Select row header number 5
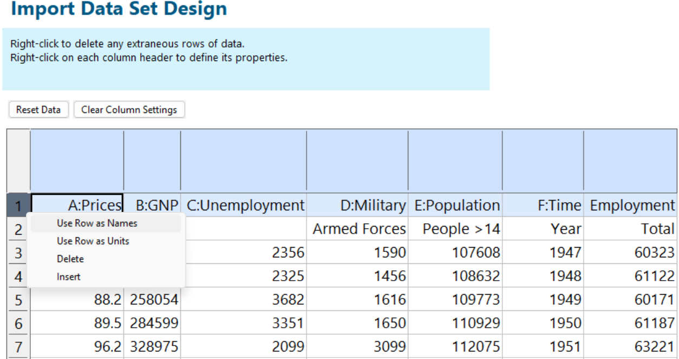This screenshot has width=679, height=359. tap(18, 300)
